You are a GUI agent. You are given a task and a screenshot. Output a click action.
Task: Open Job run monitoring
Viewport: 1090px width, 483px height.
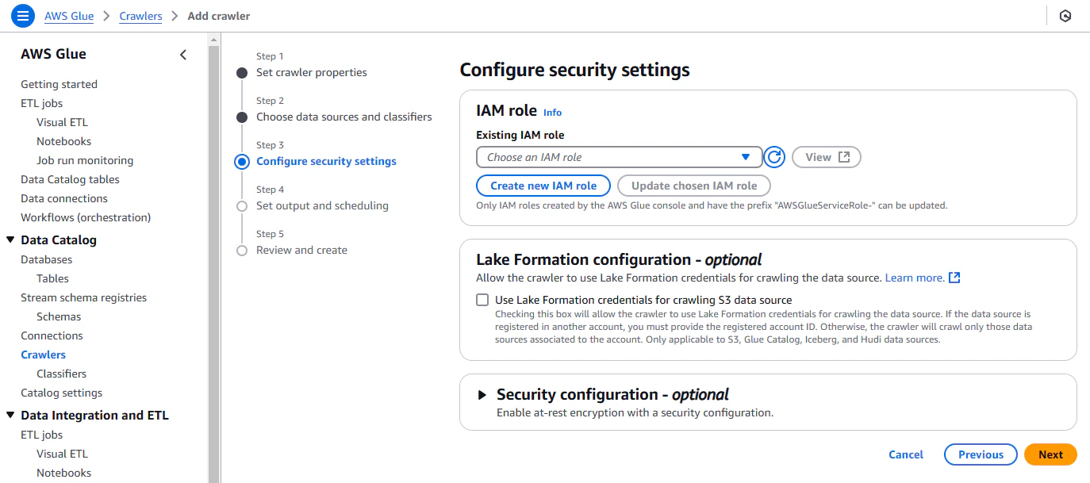click(x=85, y=160)
